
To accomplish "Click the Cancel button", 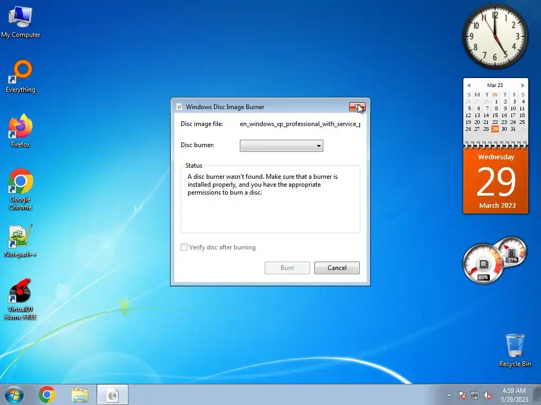I will pos(337,268).
